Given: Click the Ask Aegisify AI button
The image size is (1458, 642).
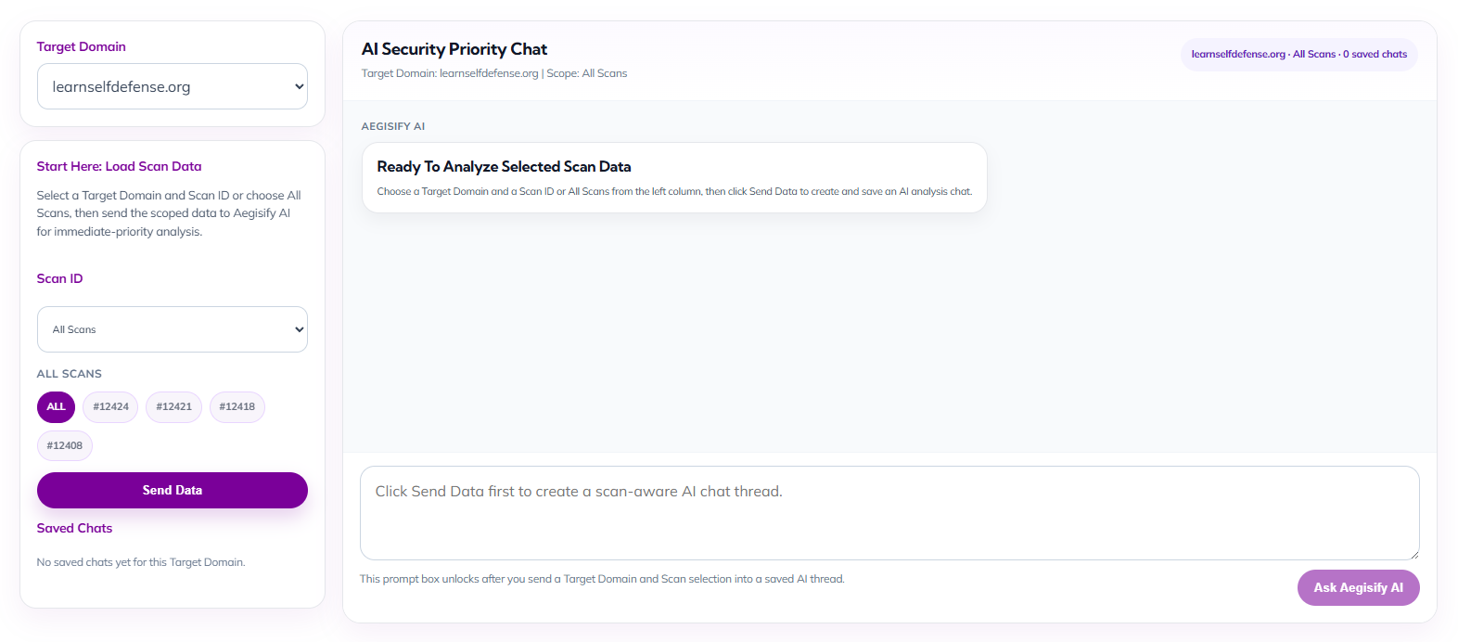Looking at the screenshot, I should pyautogui.click(x=1358, y=587).
